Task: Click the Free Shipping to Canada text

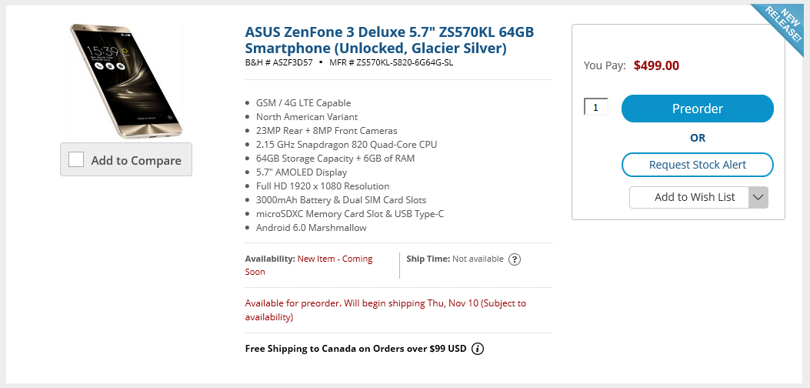Action: coord(355,349)
